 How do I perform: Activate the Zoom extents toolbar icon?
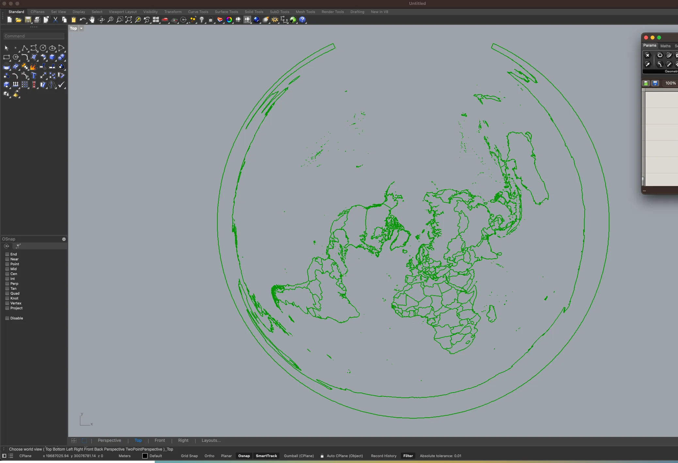(x=129, y=20)
